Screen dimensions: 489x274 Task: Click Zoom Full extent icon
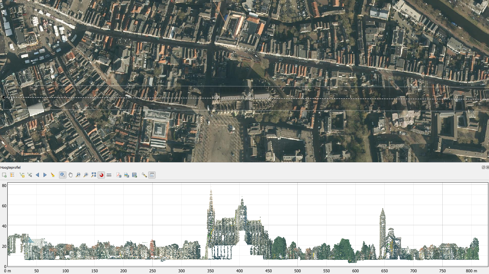(x=94, y=175)
